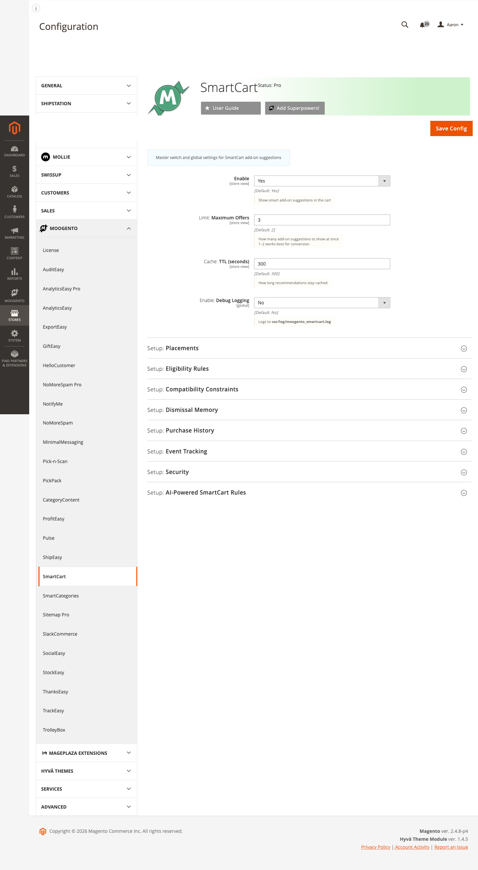Viewport: 478px width, 870px height.
Task: Expand the General config section
Action: 87,86
